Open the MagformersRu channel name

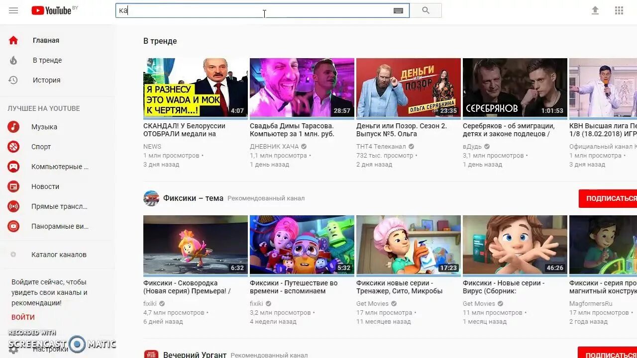tap(591, 304)
